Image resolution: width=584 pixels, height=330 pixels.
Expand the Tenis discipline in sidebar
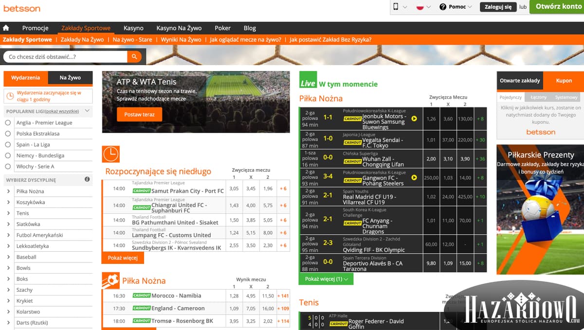point(9,213)
